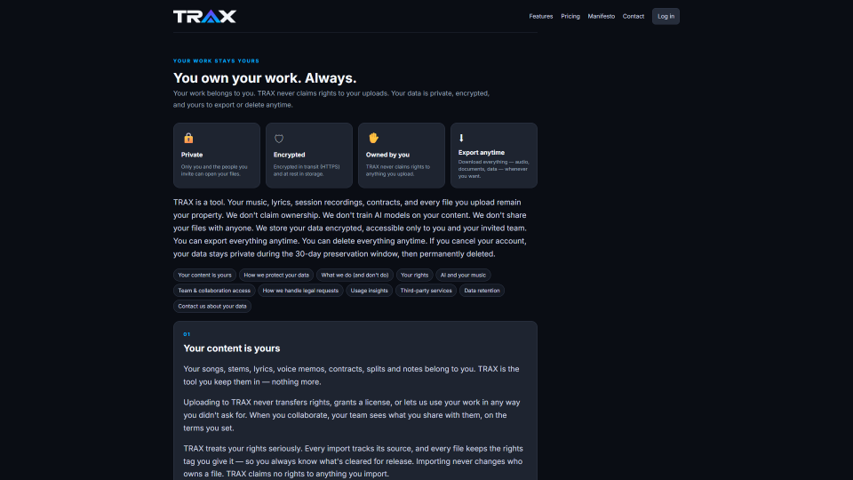Click the 'Export anytime' card title
853x480 pixels.
click(482, 152)
